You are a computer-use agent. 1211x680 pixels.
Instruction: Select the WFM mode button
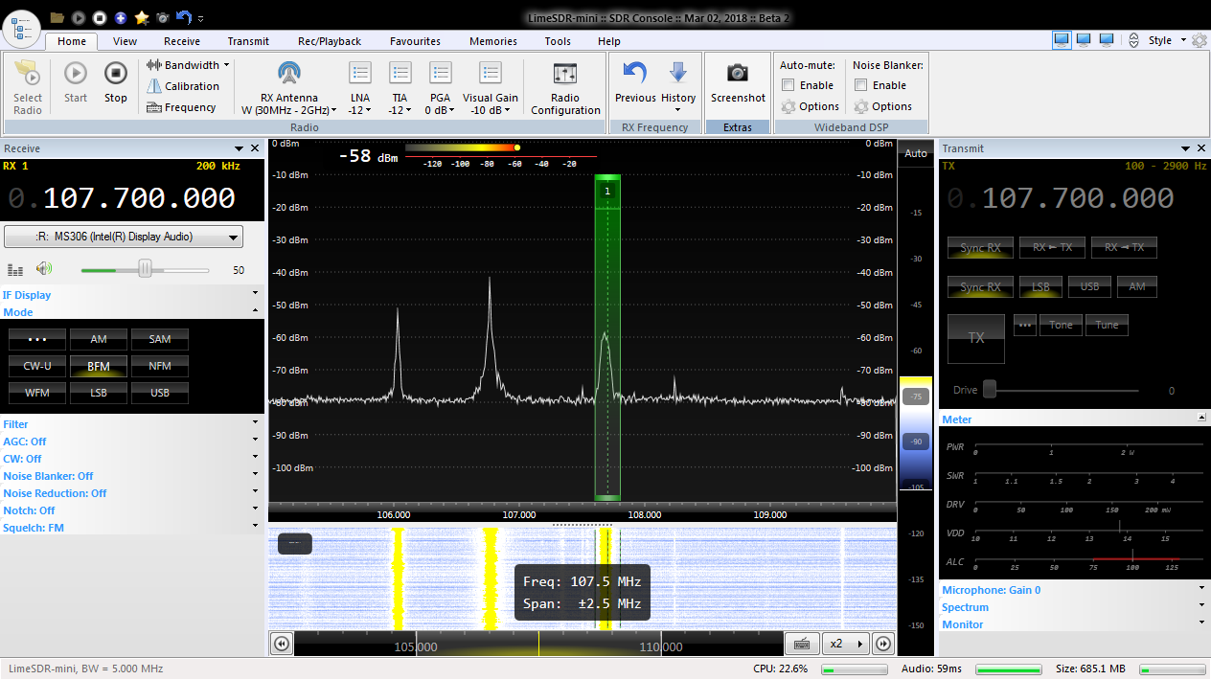tap(37, 393)
